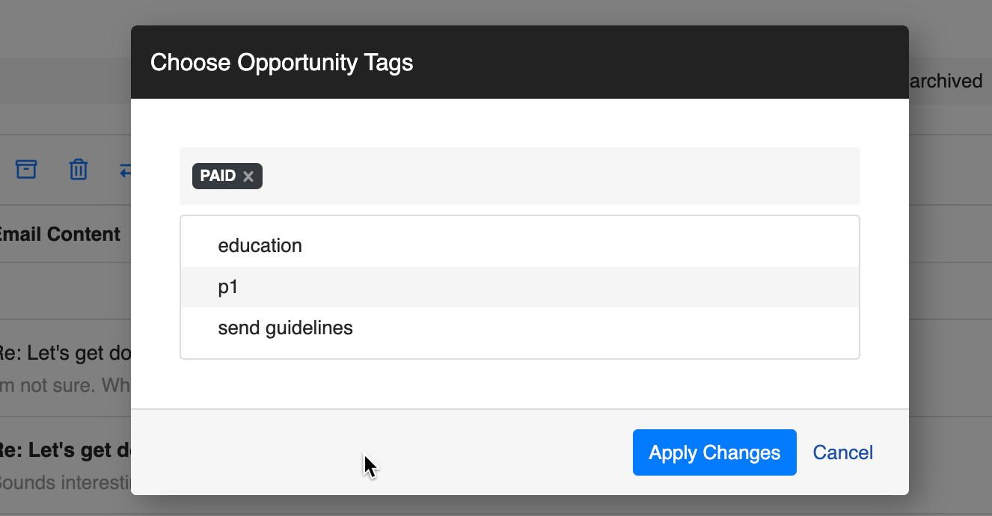
Task: Pick the send guidelines tag option
Action: click(x=285, y=328)
